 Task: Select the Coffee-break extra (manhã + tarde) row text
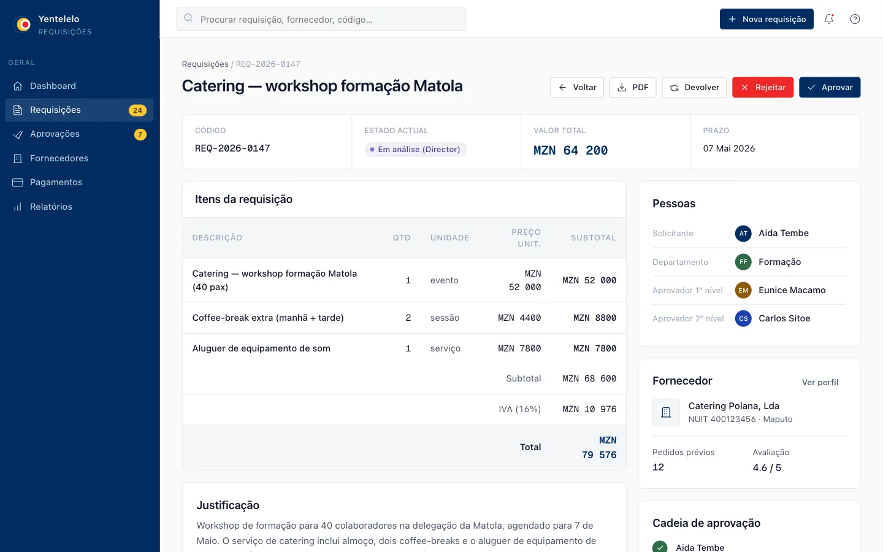[x=268, y=318]
